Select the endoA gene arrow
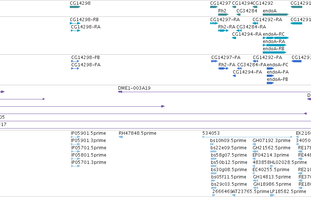The width and height of the screenshot is (311, 197). [276, 15]
